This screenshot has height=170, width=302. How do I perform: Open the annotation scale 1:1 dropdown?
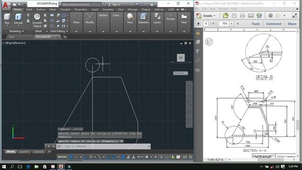(x=140, y=157)
